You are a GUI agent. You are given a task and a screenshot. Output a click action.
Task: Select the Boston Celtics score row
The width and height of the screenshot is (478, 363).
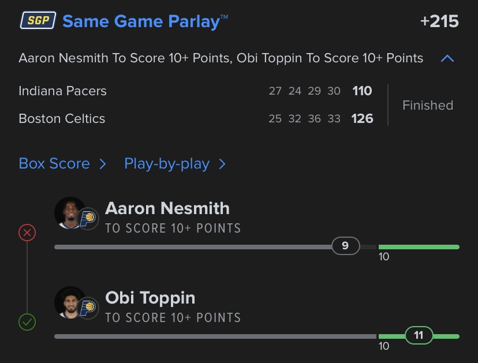pos(195,118)
